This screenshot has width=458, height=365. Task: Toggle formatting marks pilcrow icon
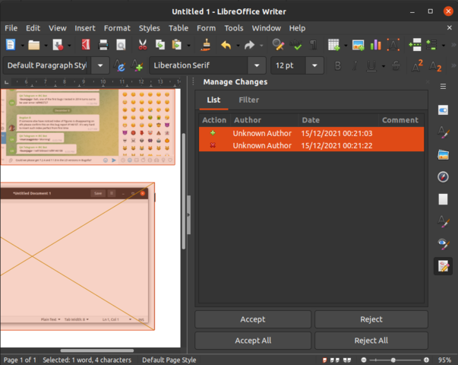click(x=313, y=45)
